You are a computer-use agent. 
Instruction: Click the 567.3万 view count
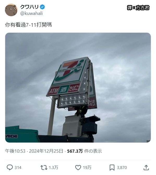[x=75, y=151]
